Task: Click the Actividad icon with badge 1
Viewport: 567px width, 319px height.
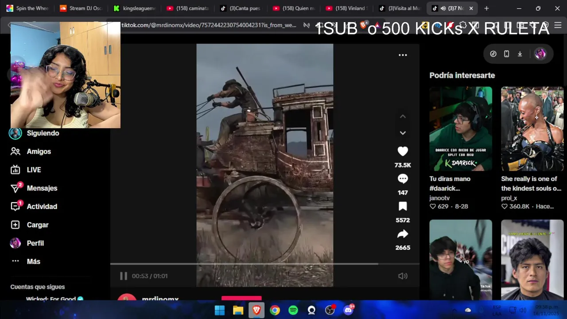Action: point(16,206)
